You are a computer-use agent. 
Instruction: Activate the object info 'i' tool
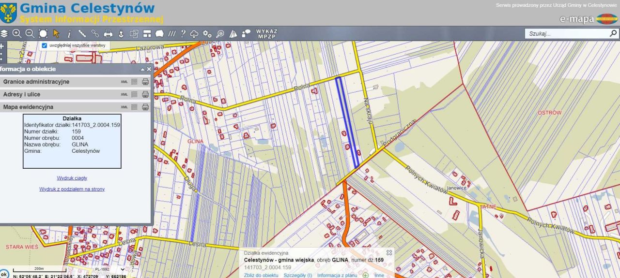click(69, 34)
